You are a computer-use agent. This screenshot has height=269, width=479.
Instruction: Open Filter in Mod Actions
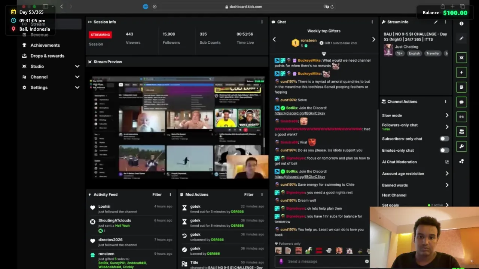[248, 195]
